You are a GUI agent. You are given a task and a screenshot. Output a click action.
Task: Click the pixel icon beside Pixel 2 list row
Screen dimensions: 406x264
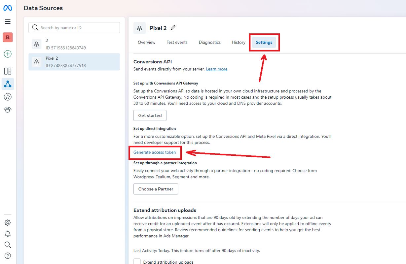point(36,62)
